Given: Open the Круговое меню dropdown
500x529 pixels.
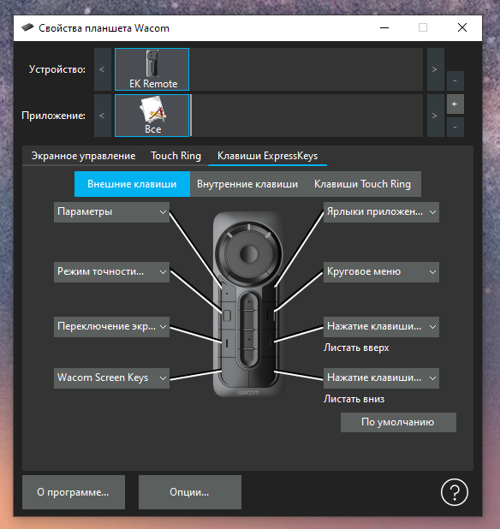Looking at the screenshot, I should click(x=381, y=272).
